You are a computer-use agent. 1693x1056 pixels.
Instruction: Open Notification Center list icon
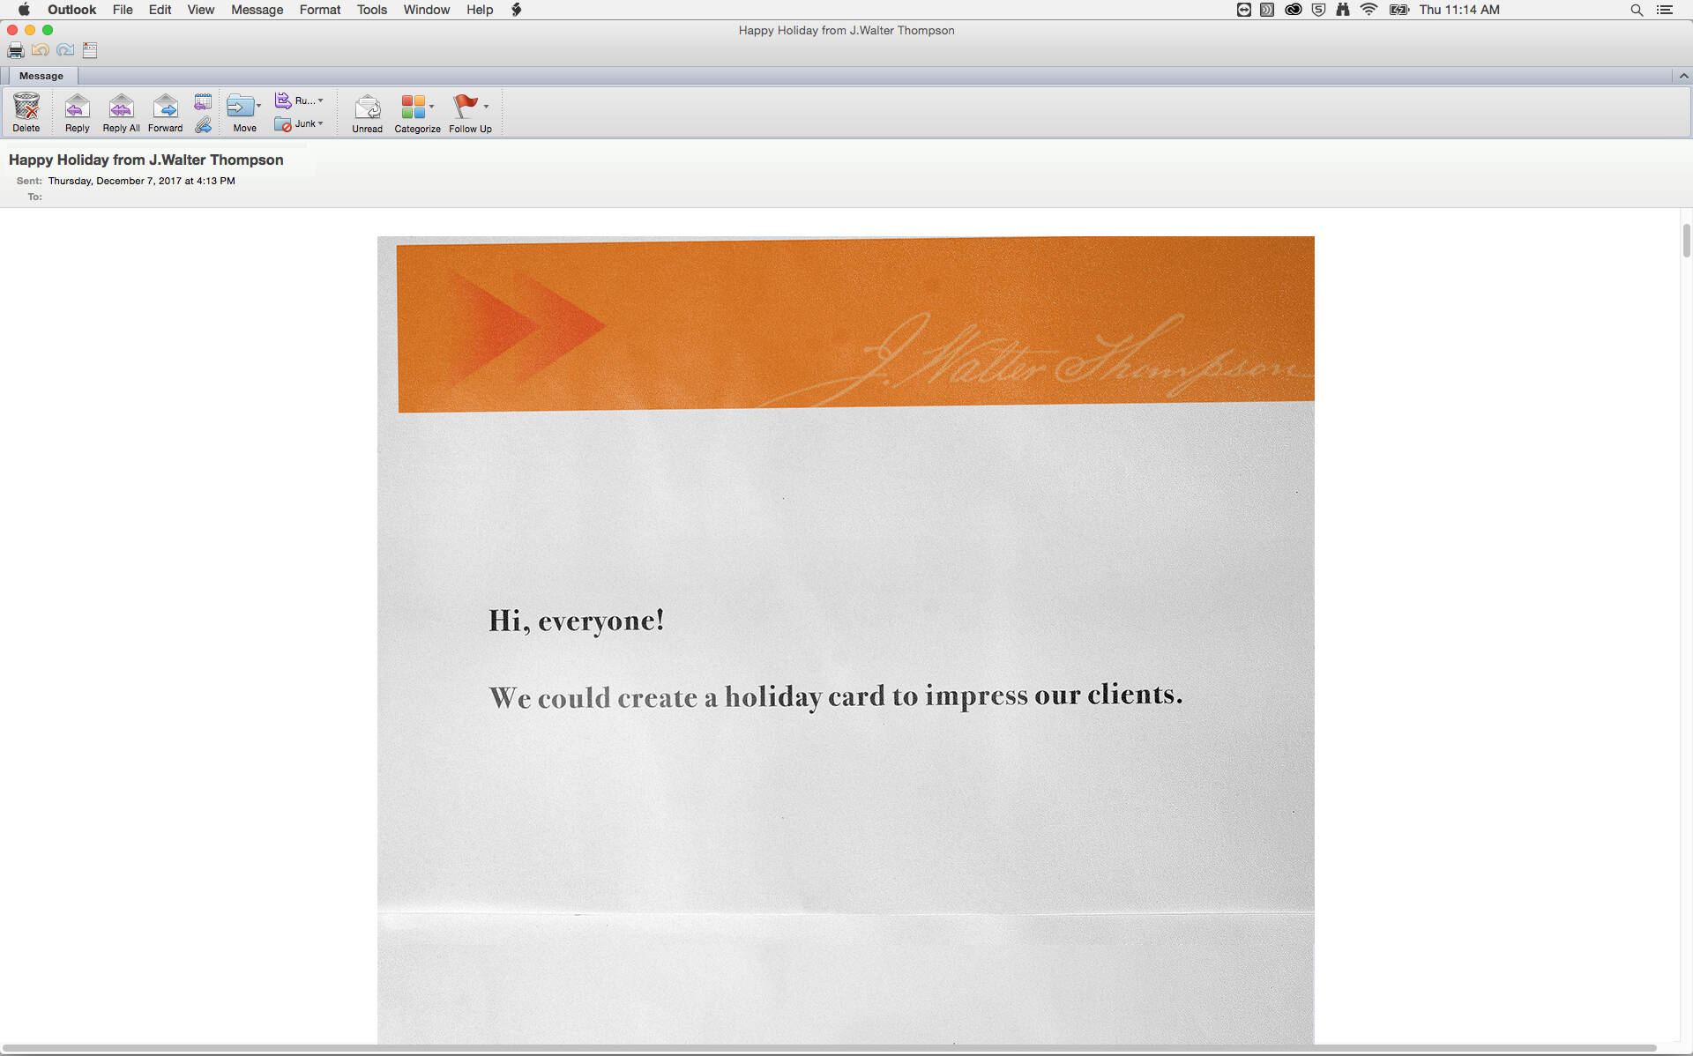point(1665,10)
